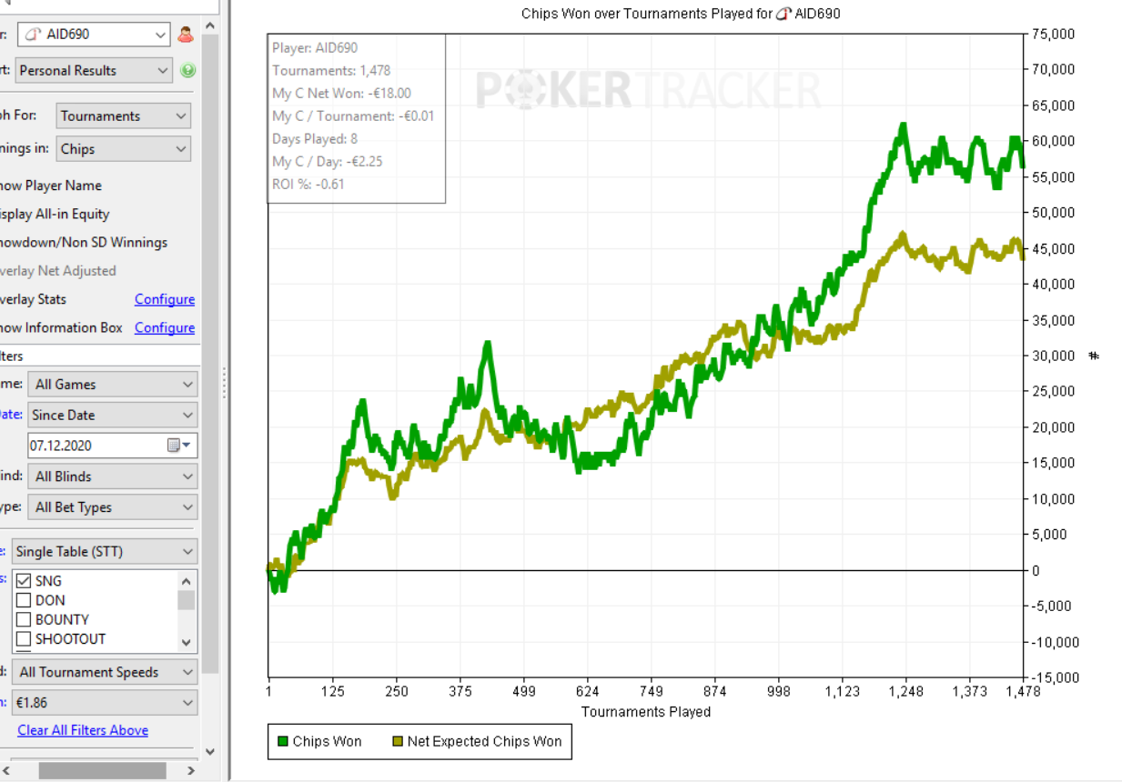
Task: Click the Clear All Filters Above link
Action: coord(83,730)
